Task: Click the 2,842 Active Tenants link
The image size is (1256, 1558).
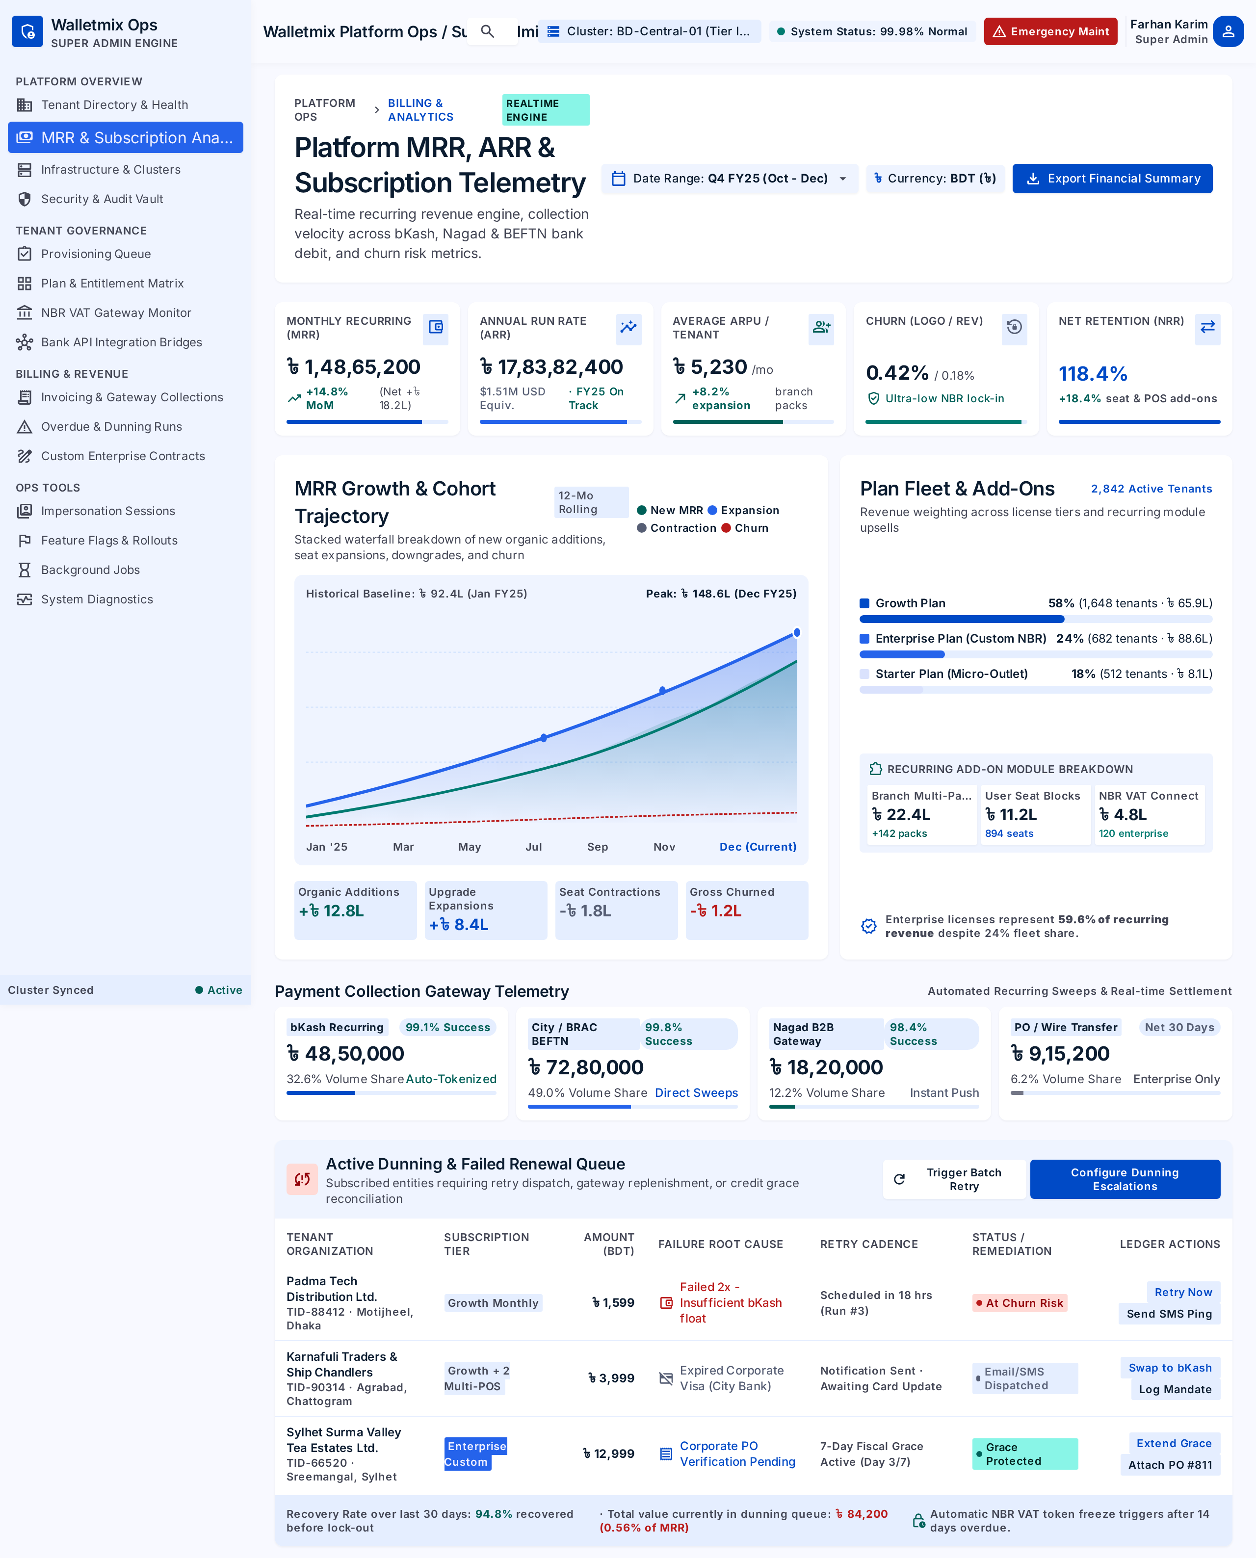Action: (1151, 489)
